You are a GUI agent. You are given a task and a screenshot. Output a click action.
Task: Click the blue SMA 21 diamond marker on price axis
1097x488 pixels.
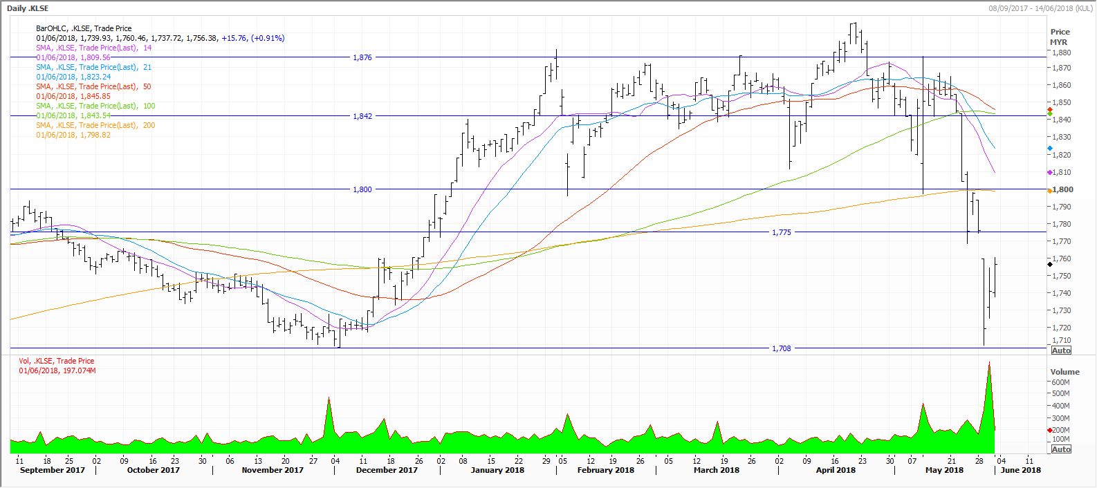tap(1050, 149)
